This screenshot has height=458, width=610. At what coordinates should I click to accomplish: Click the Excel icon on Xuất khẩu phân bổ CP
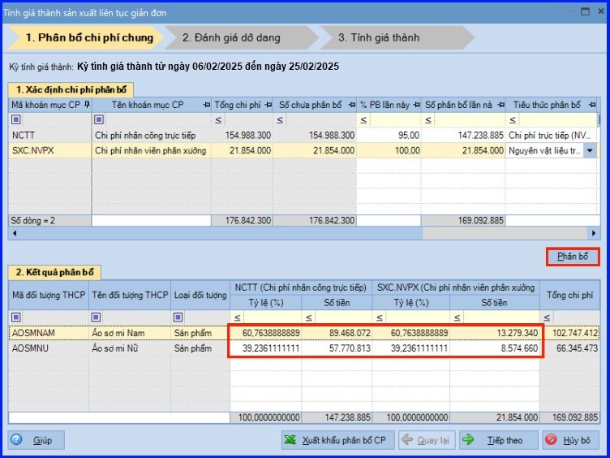click(290, 440)
